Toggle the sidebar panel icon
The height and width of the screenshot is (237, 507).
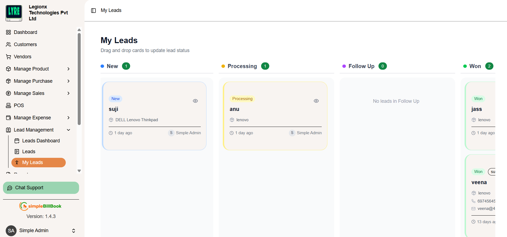coord(93,11)
